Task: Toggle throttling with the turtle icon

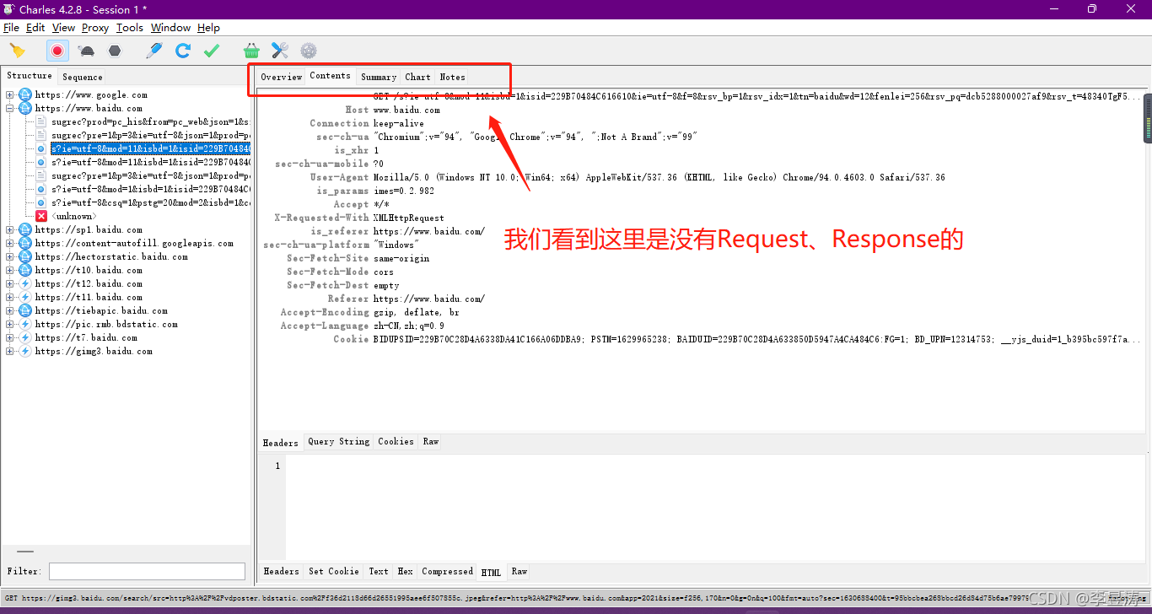Action: pos(86,51)
